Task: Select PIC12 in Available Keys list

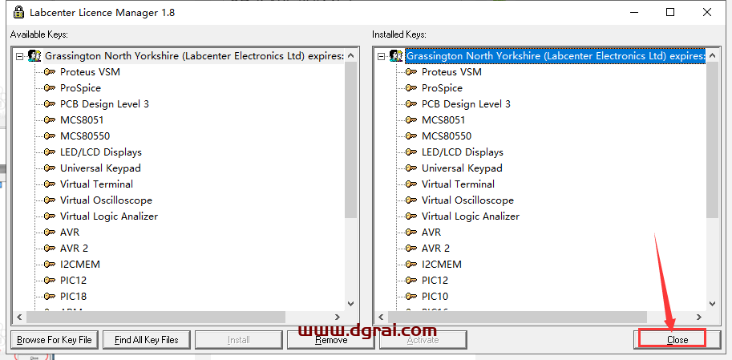Action: click(x=73, y=280)
